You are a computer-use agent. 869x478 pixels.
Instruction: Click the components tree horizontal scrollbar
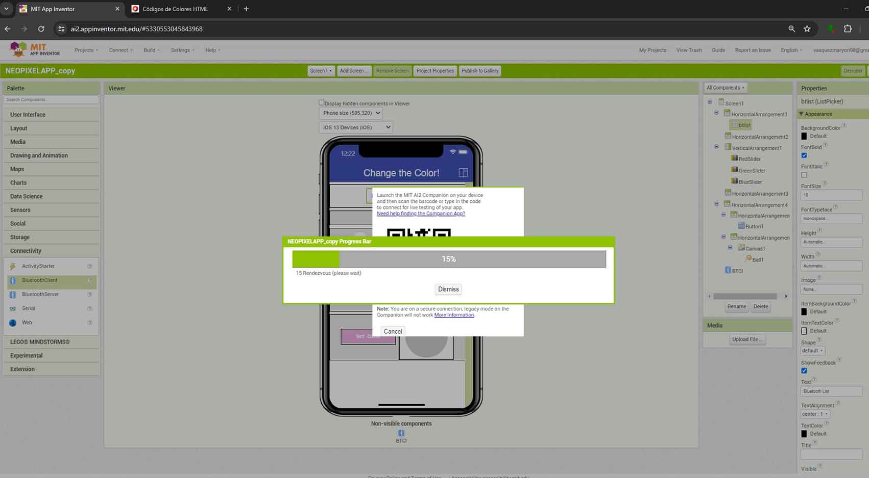click(x=745, y=296)
